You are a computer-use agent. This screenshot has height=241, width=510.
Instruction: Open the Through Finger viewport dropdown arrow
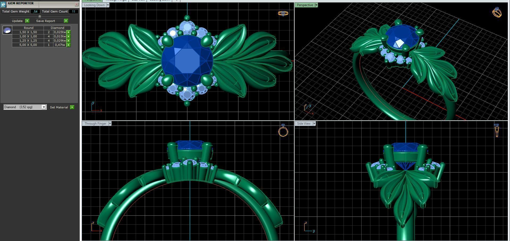coord(110,124)
